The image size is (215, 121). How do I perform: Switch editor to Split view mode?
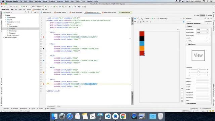point(203,15)
